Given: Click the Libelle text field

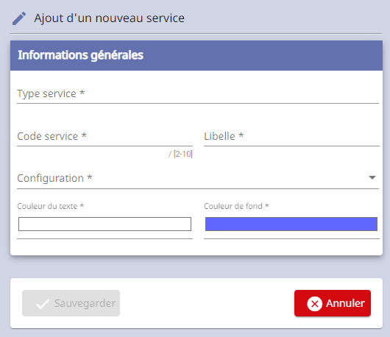Looking at the screenshot, I should click(x=291, y=137).
